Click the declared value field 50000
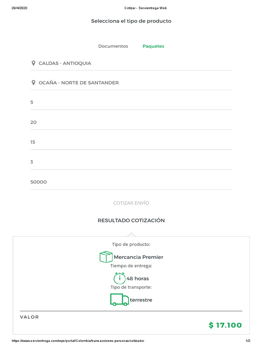 pos(131,182)
